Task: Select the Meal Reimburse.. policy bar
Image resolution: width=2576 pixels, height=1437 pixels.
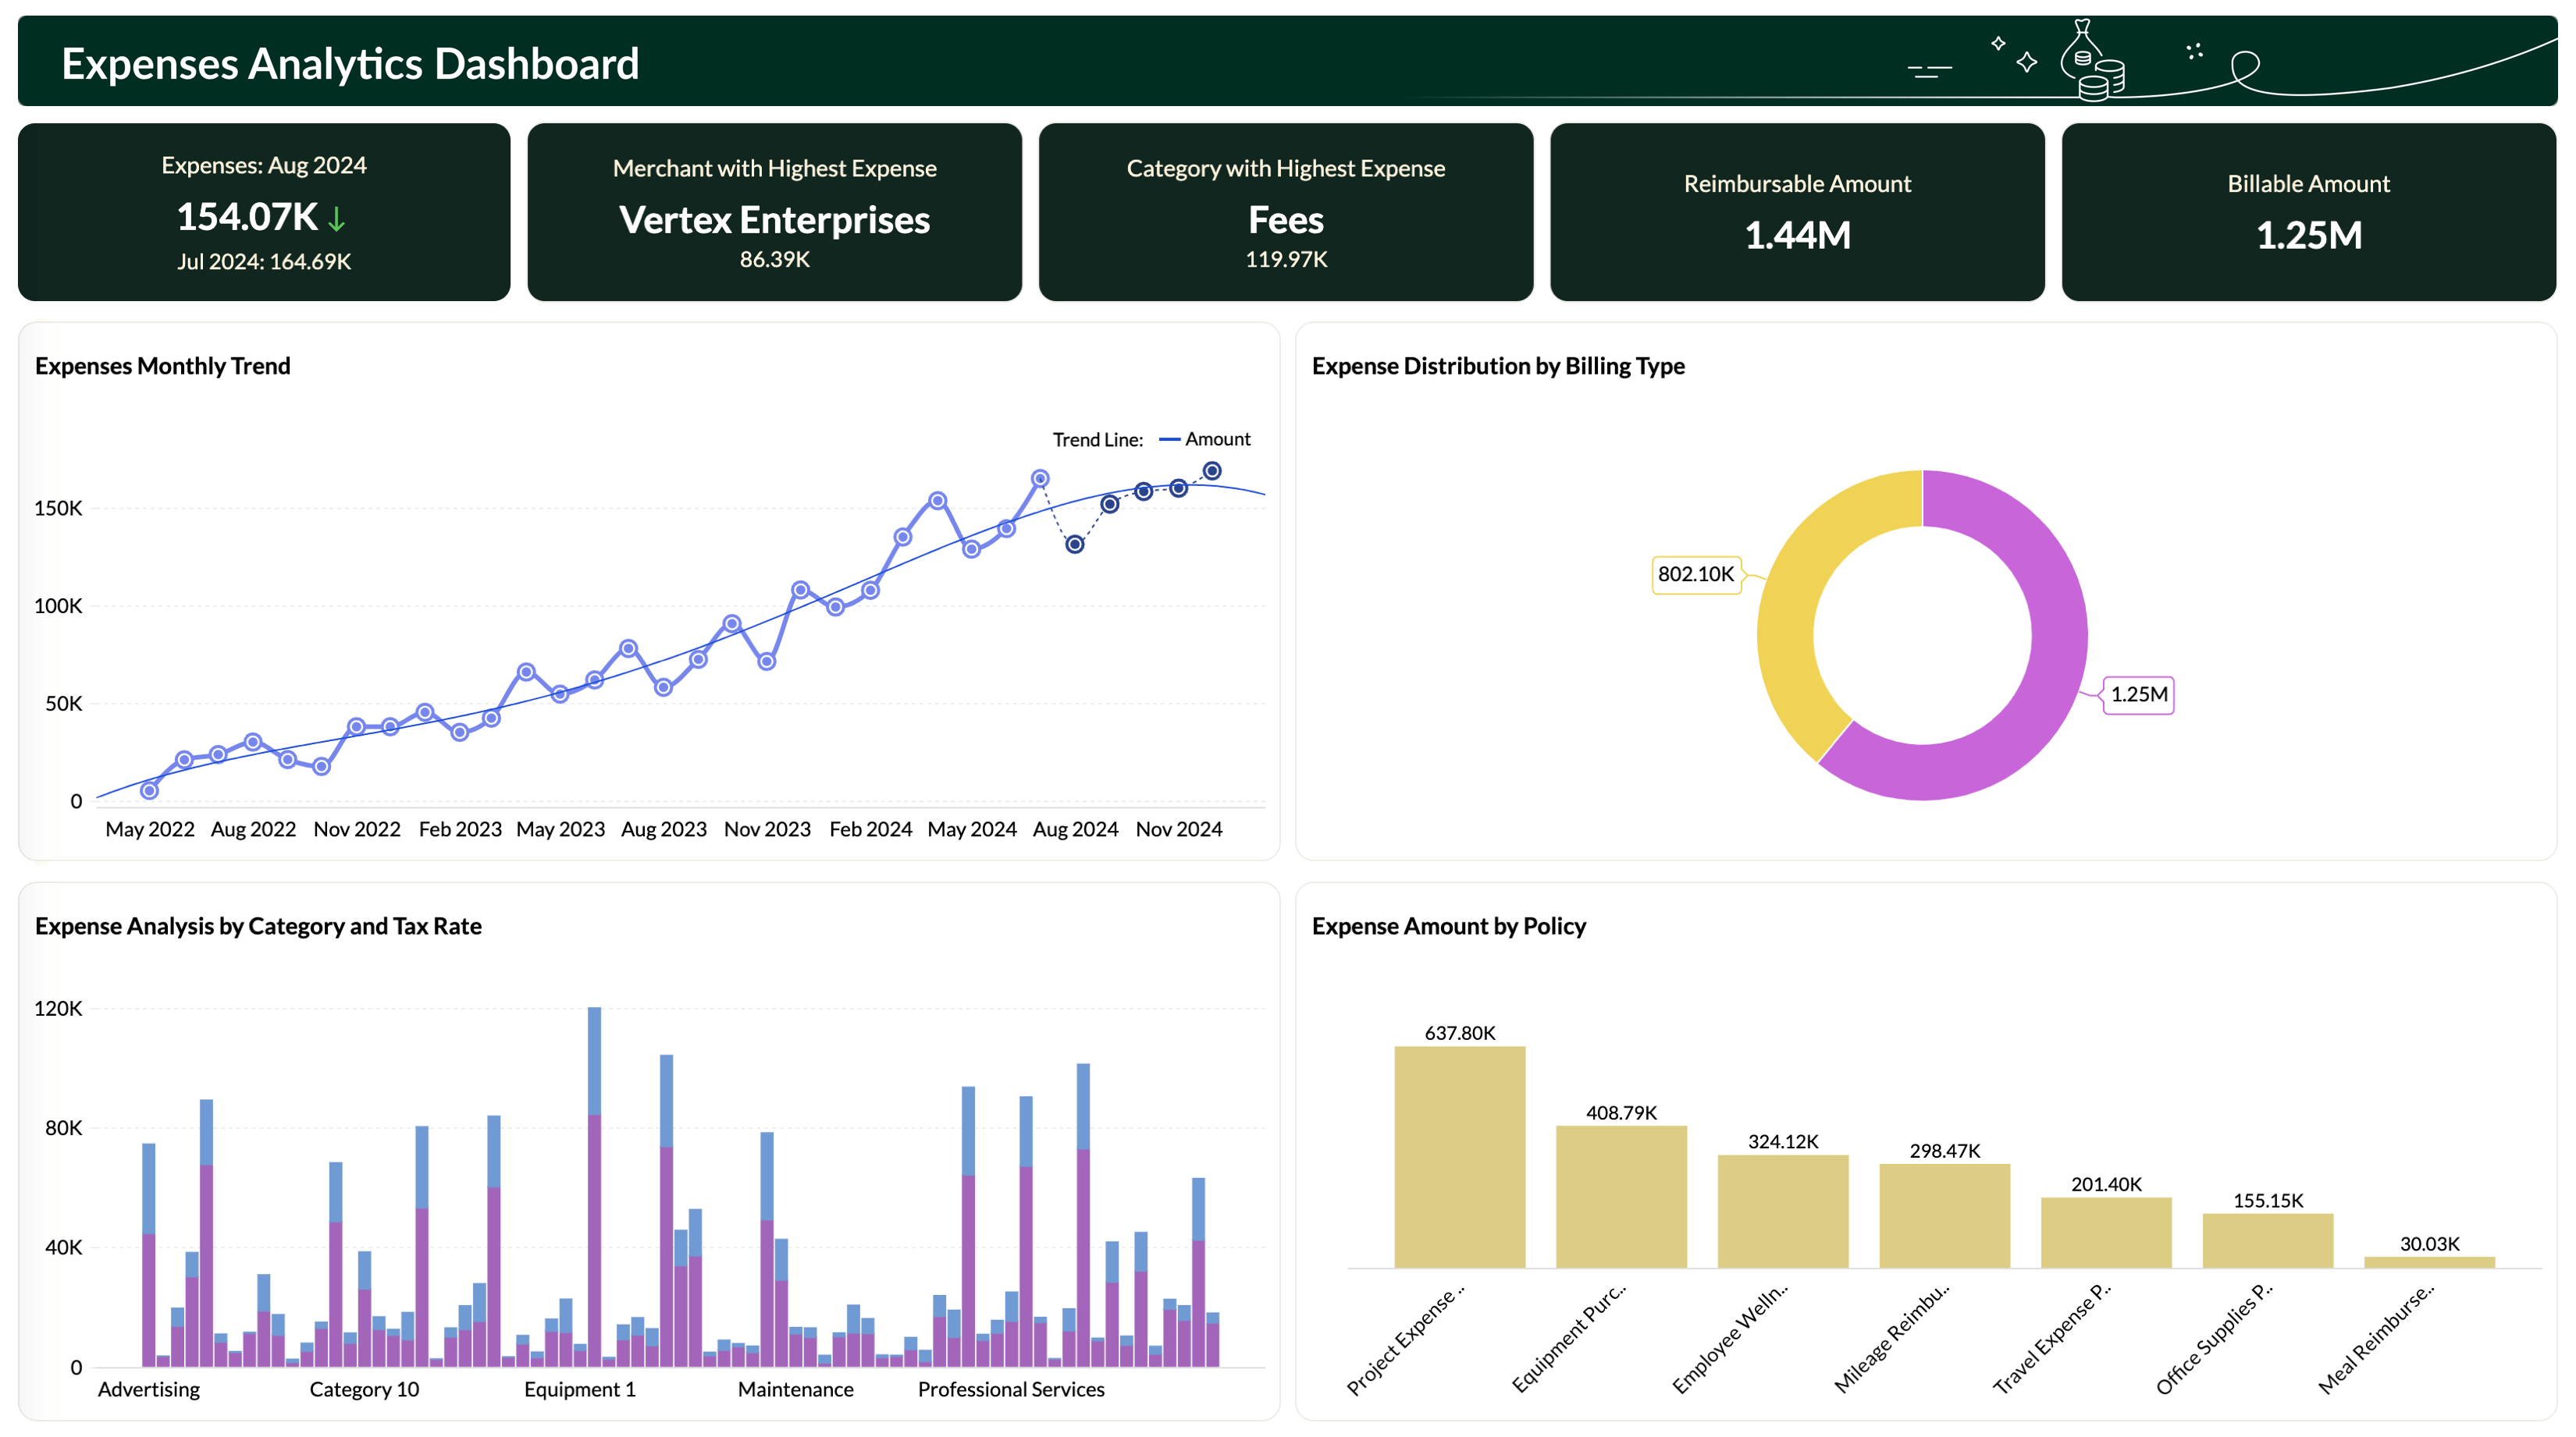Action: tap(2430, 1262)
